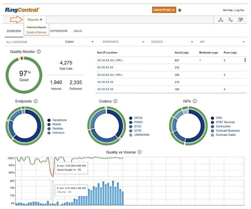The image size is (251, 209).
Task: Click the document export icon in toolbar
Action: [241, 20]
